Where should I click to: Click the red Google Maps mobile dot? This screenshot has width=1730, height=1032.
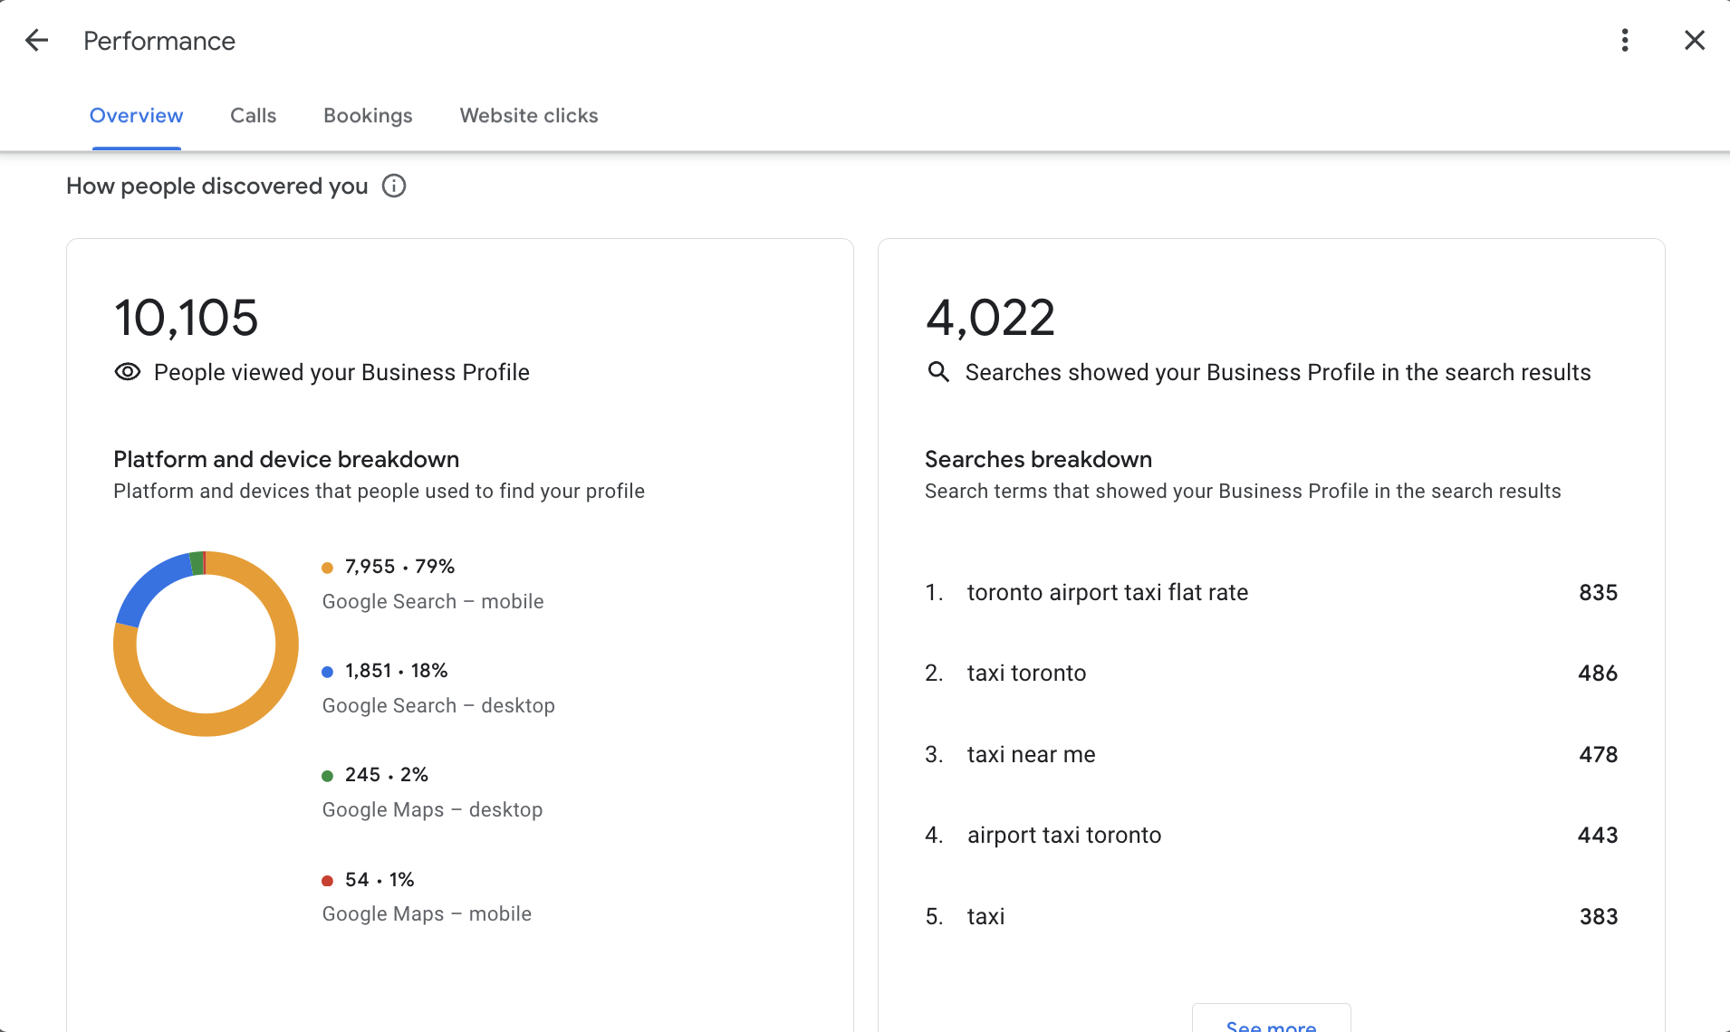click(328, 881)
